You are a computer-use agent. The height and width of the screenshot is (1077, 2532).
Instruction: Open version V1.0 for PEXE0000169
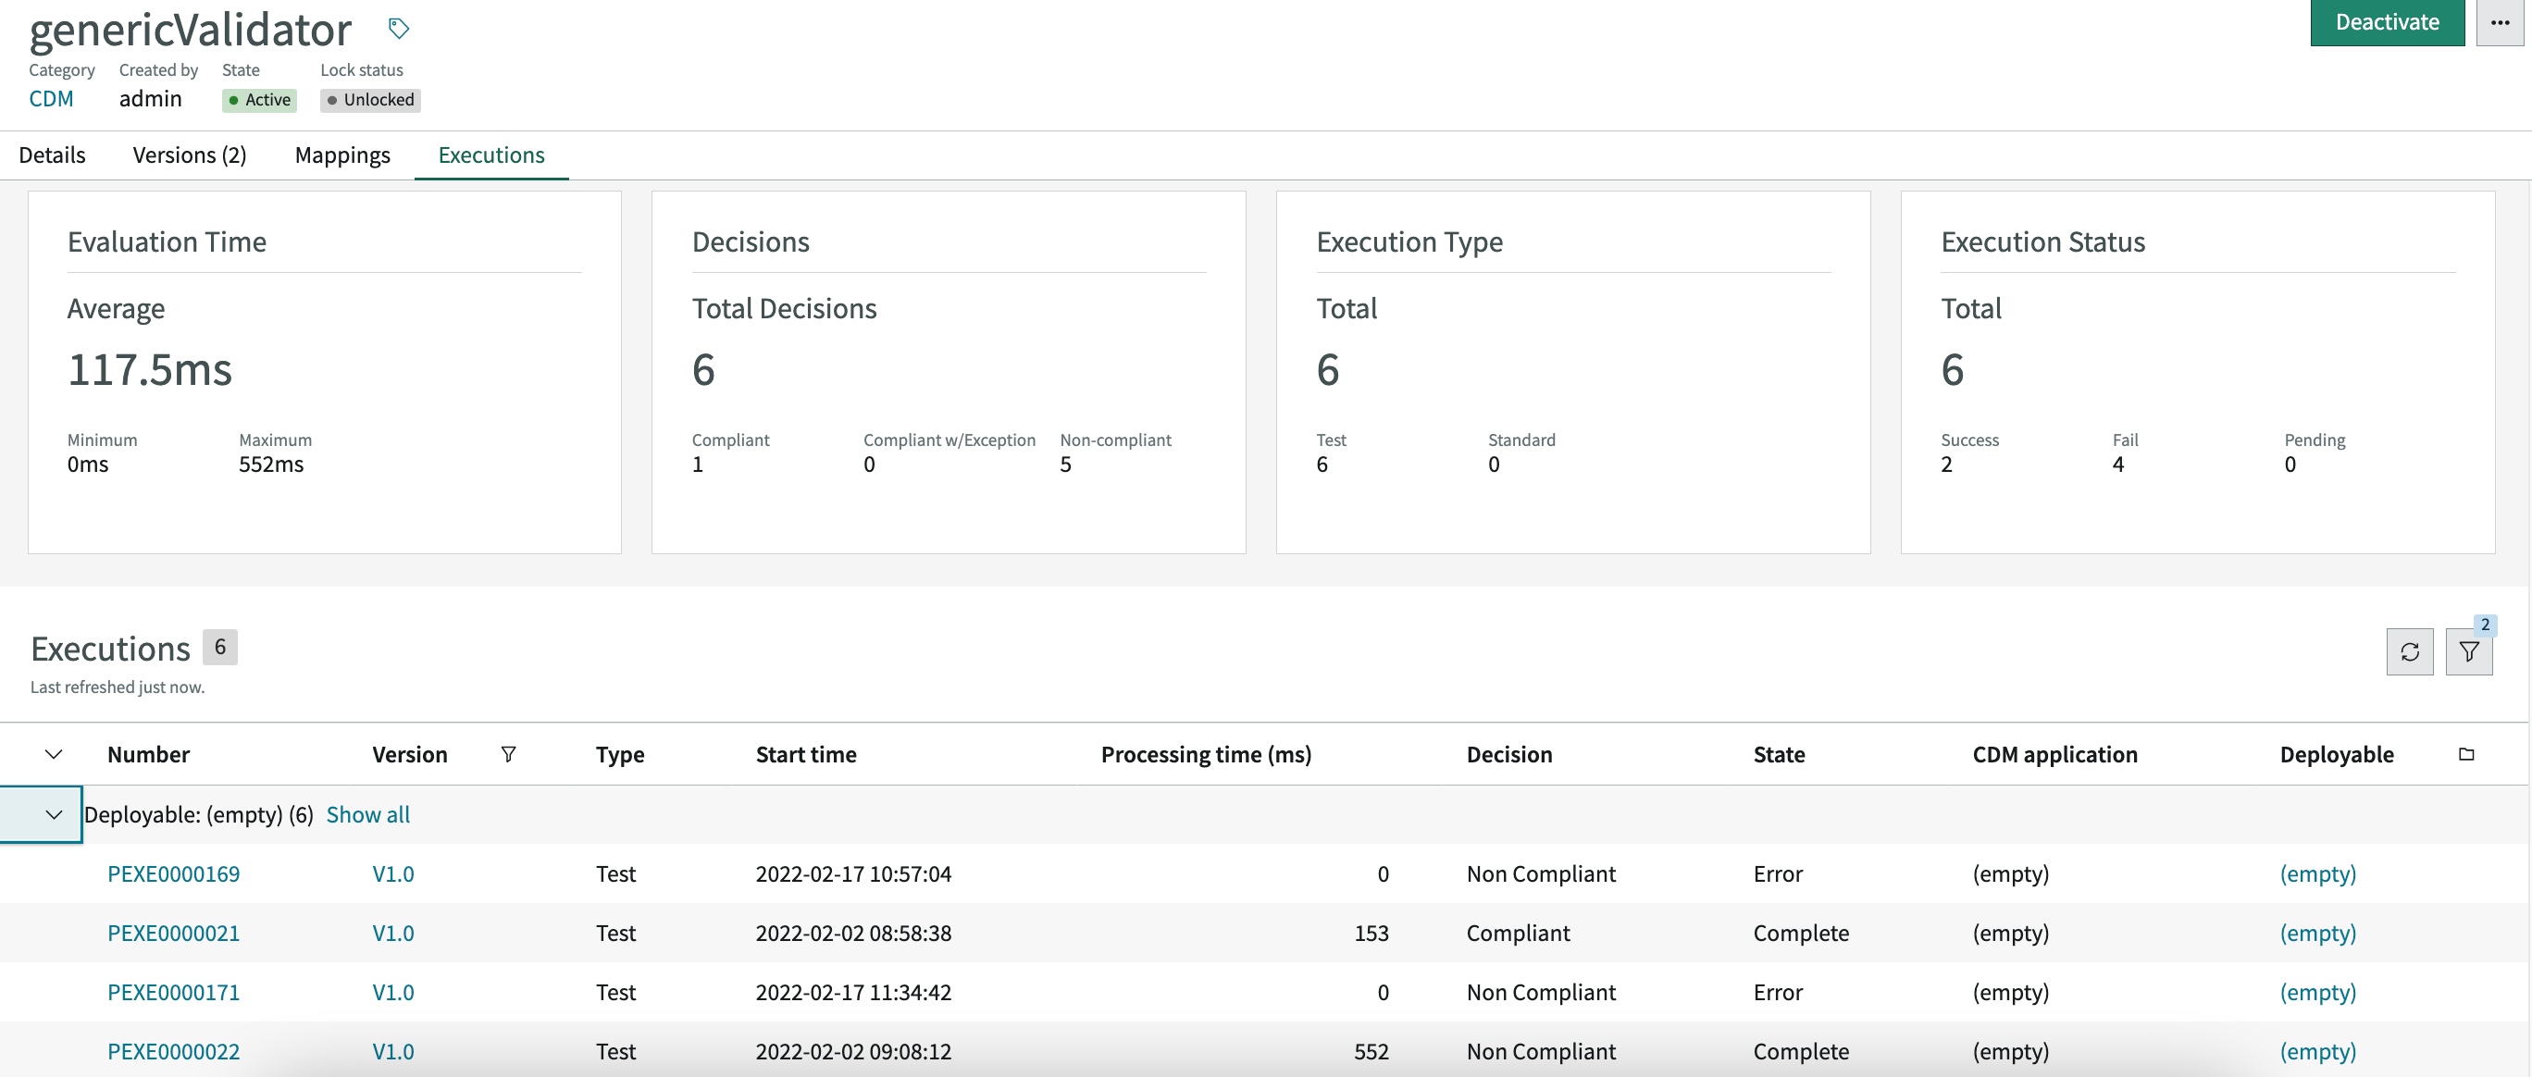(x=393, y=873)
